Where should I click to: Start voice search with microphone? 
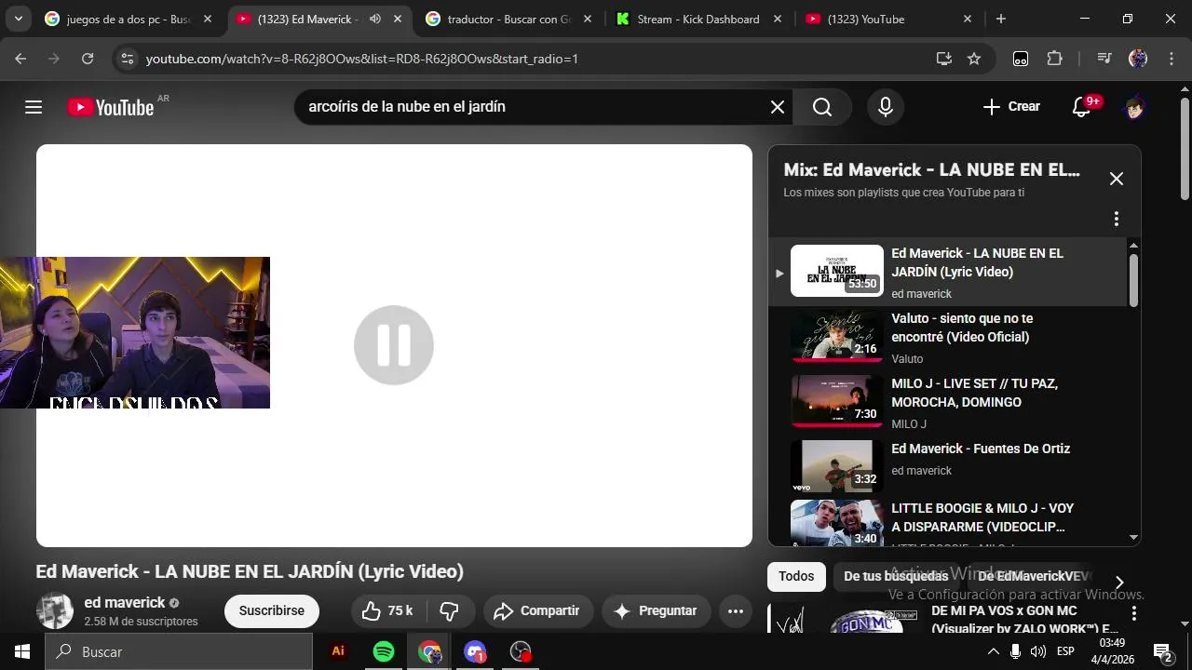(886, 107)
